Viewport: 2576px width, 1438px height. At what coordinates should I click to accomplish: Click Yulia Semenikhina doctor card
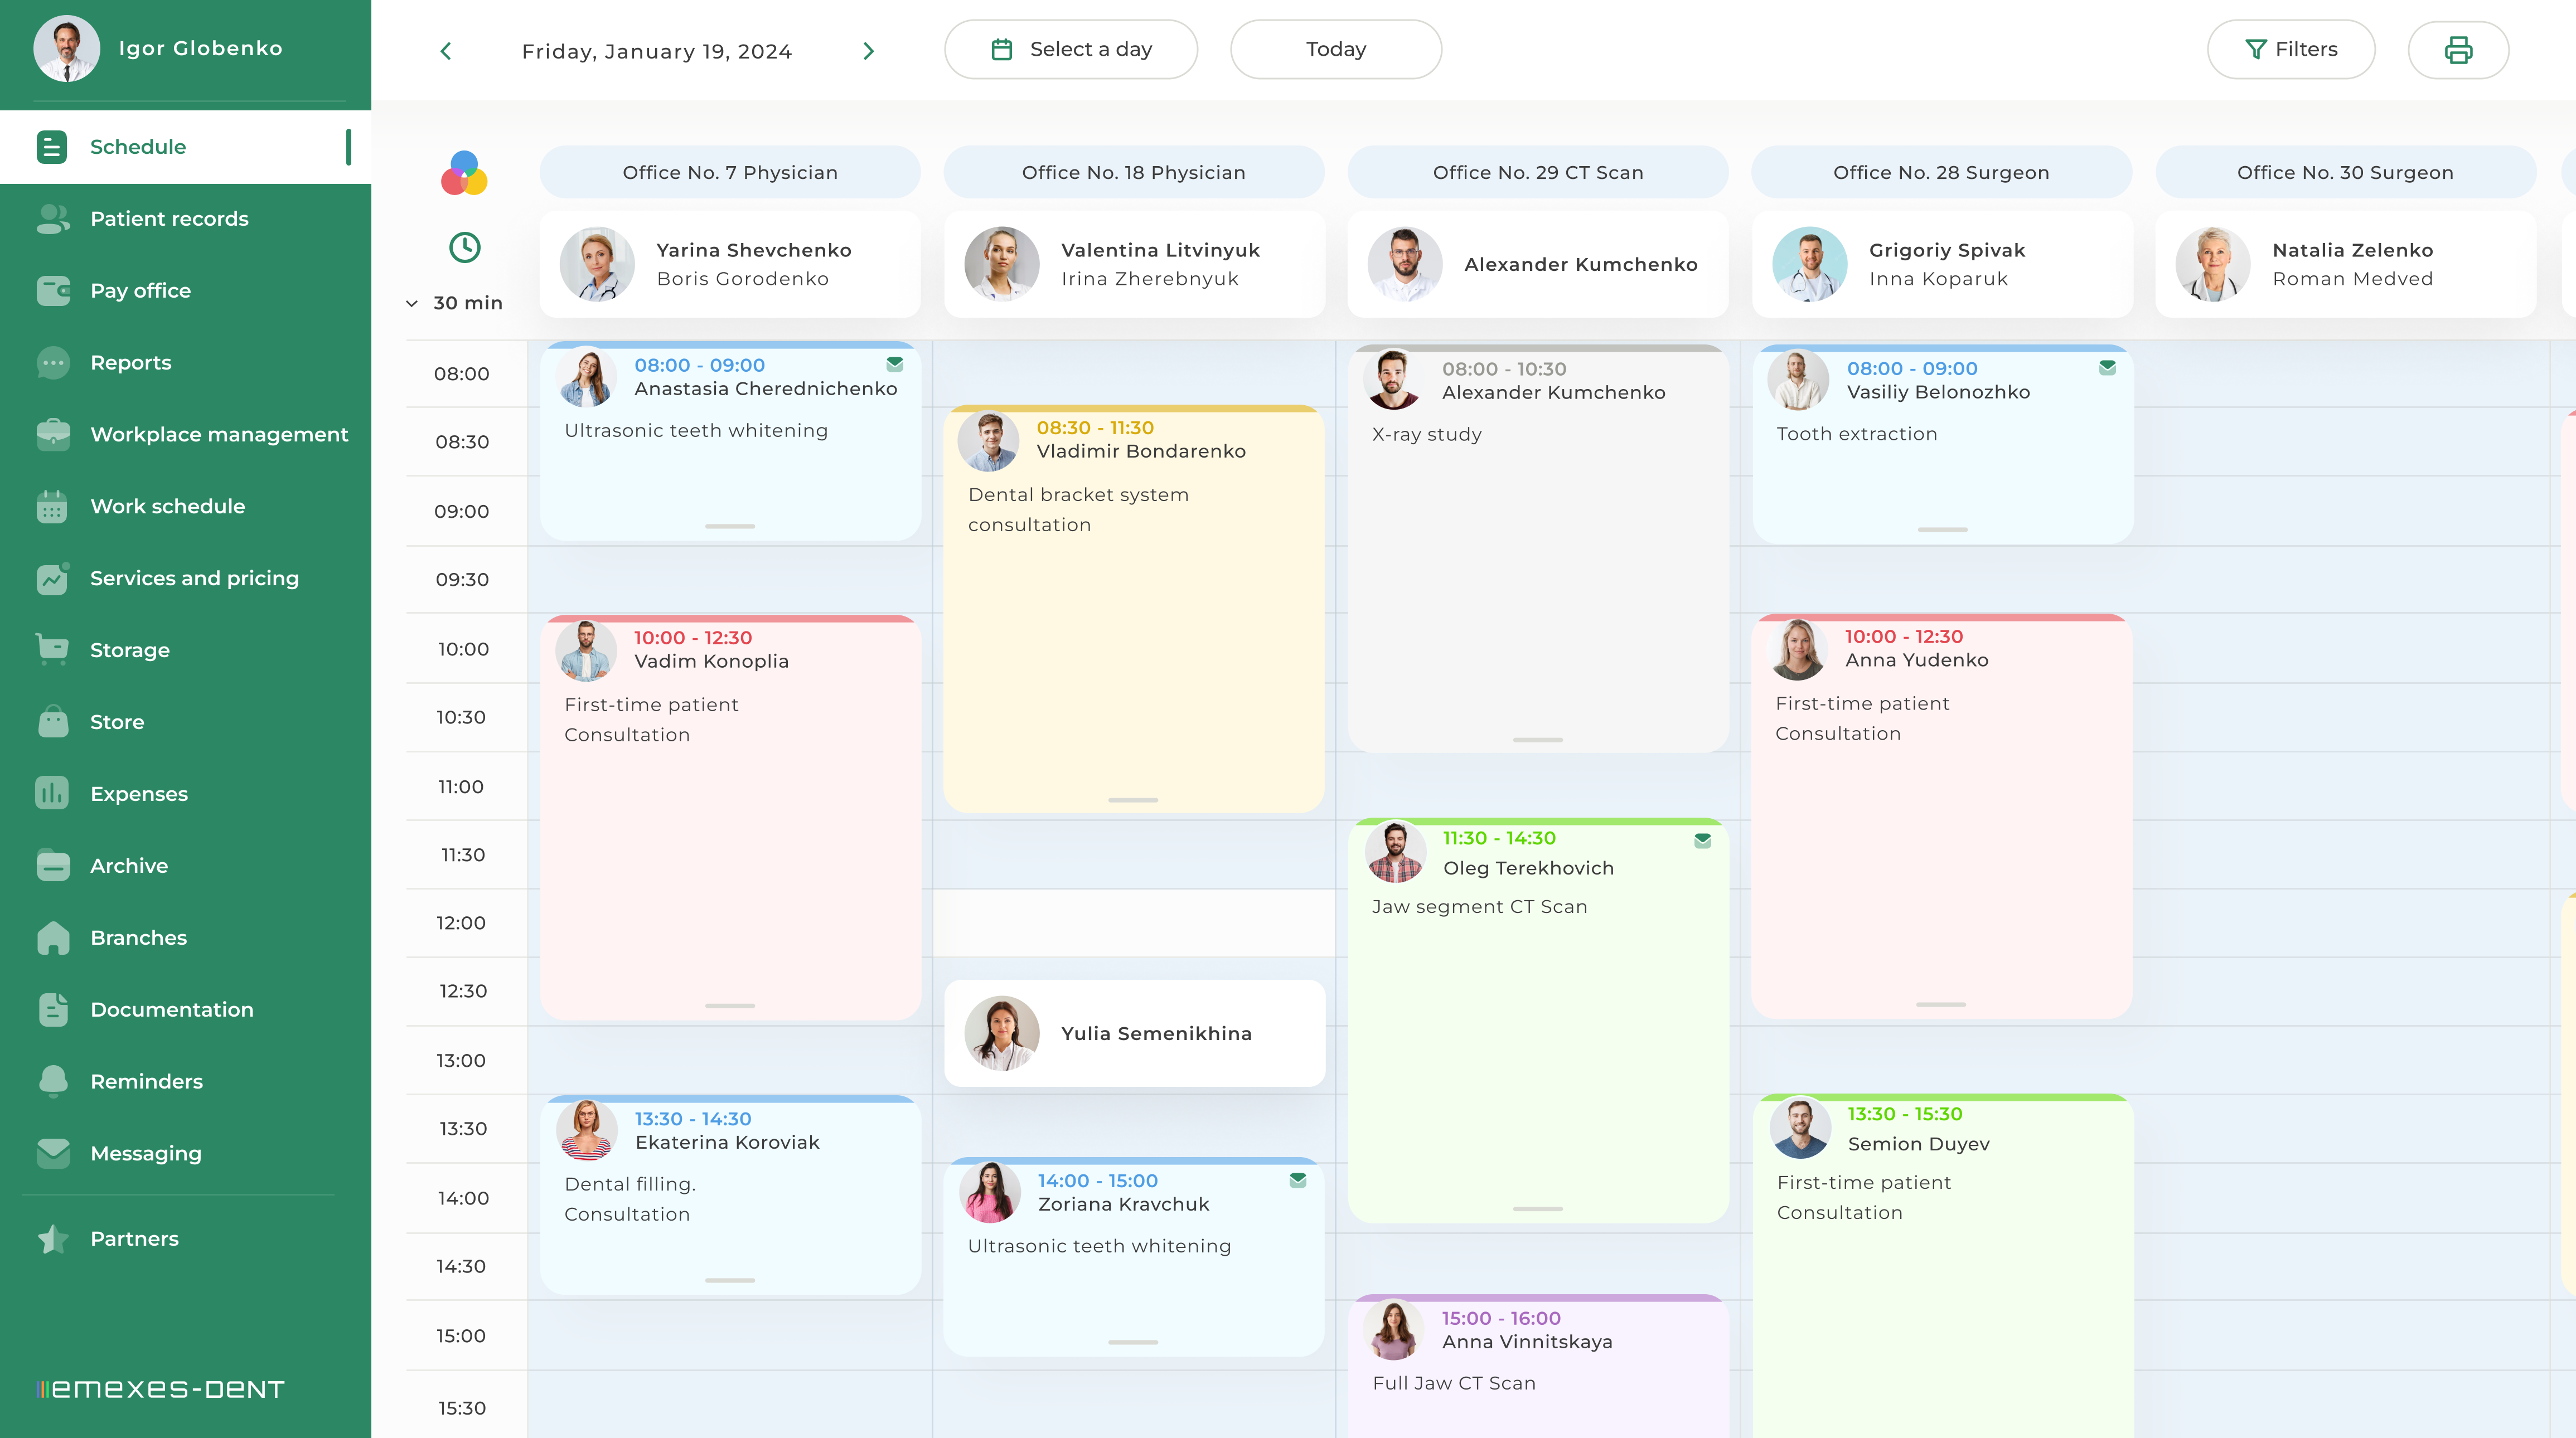pos(1134,1033)
